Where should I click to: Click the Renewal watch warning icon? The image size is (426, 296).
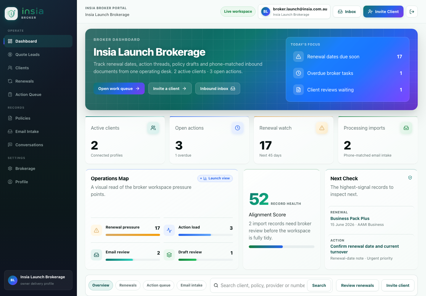pyautogui.click(x=322, y=128)
